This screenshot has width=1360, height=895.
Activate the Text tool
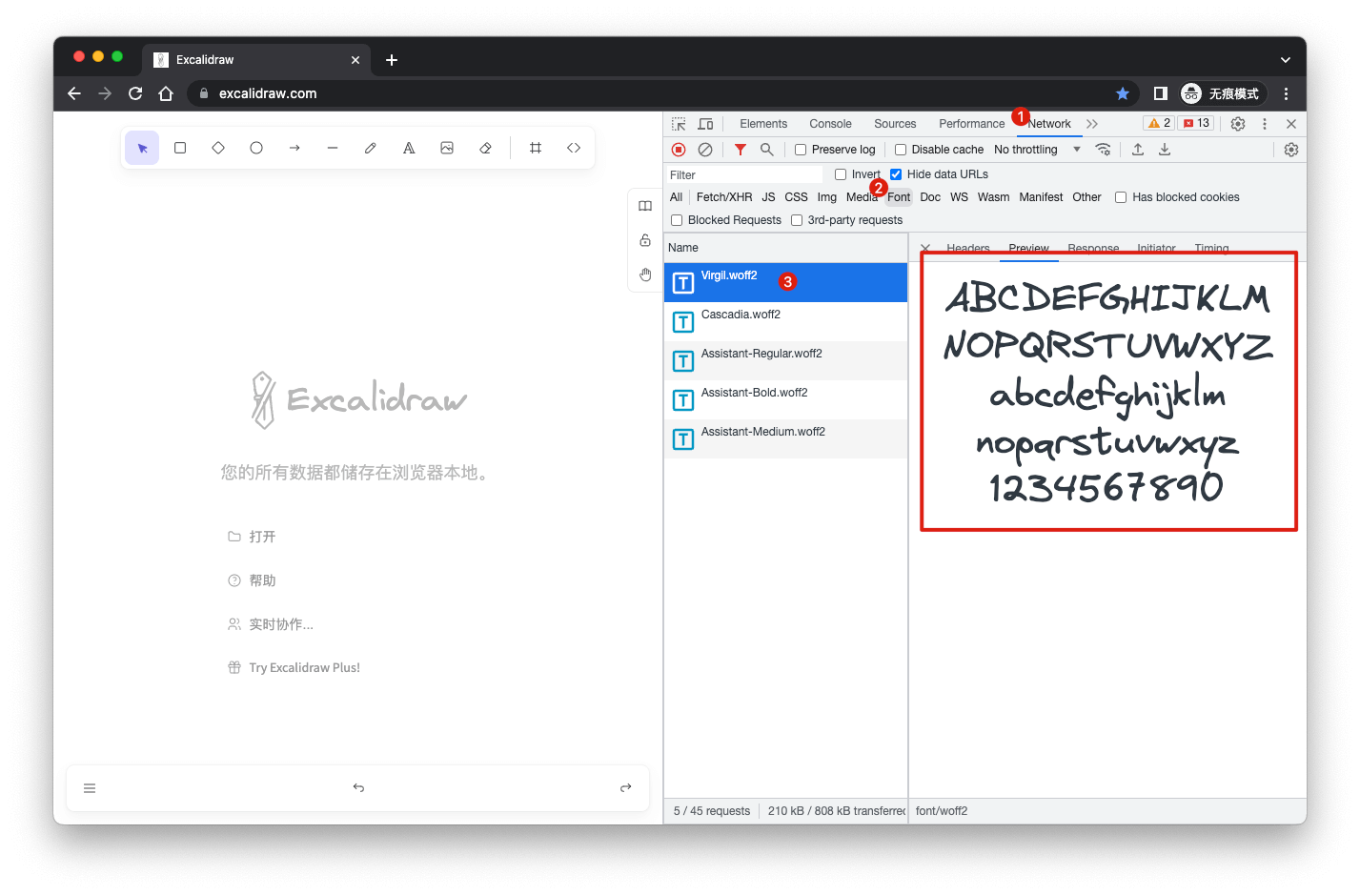[x=409, y=148]
